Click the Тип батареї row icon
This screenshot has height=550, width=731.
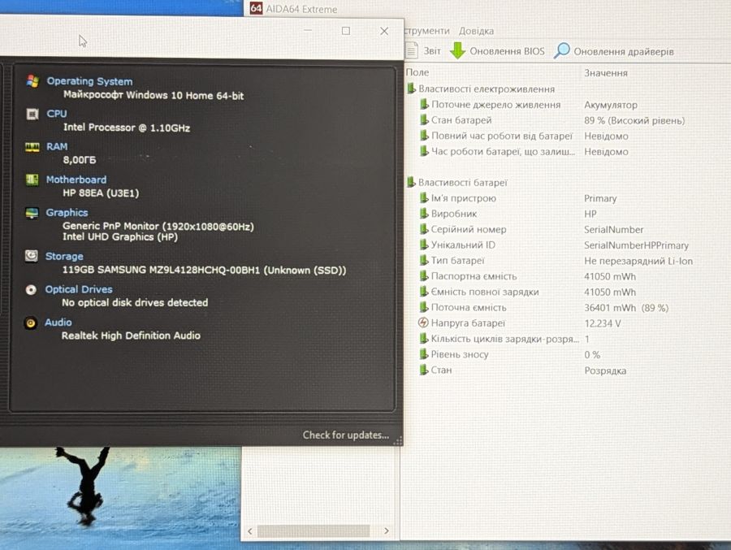click(x=423, y=260)
